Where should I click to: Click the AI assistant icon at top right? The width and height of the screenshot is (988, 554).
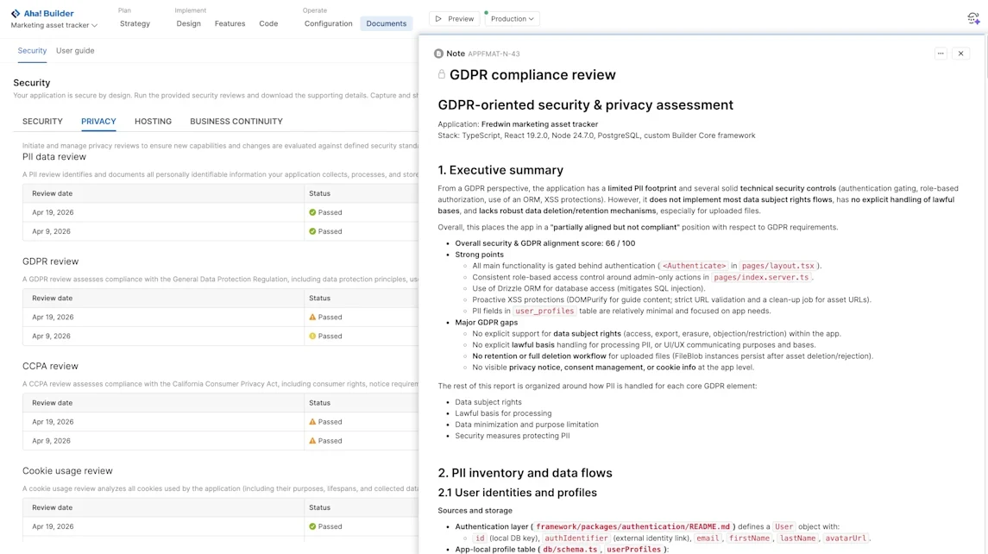pos(973,19)
